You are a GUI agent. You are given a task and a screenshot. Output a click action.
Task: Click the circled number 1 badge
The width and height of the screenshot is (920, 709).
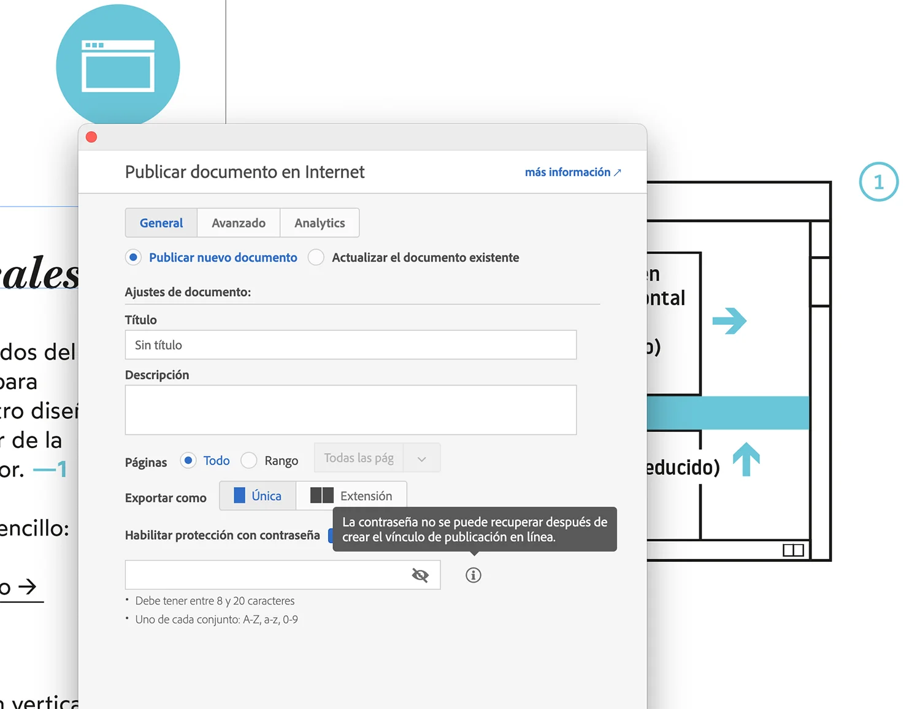click(879, 181)
